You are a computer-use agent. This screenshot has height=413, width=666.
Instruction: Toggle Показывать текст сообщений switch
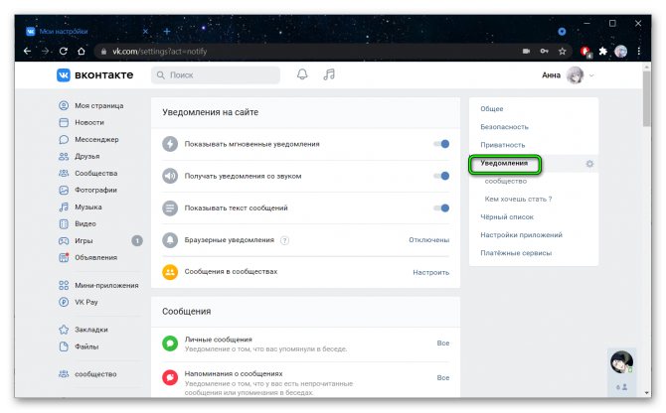point(441,208)
